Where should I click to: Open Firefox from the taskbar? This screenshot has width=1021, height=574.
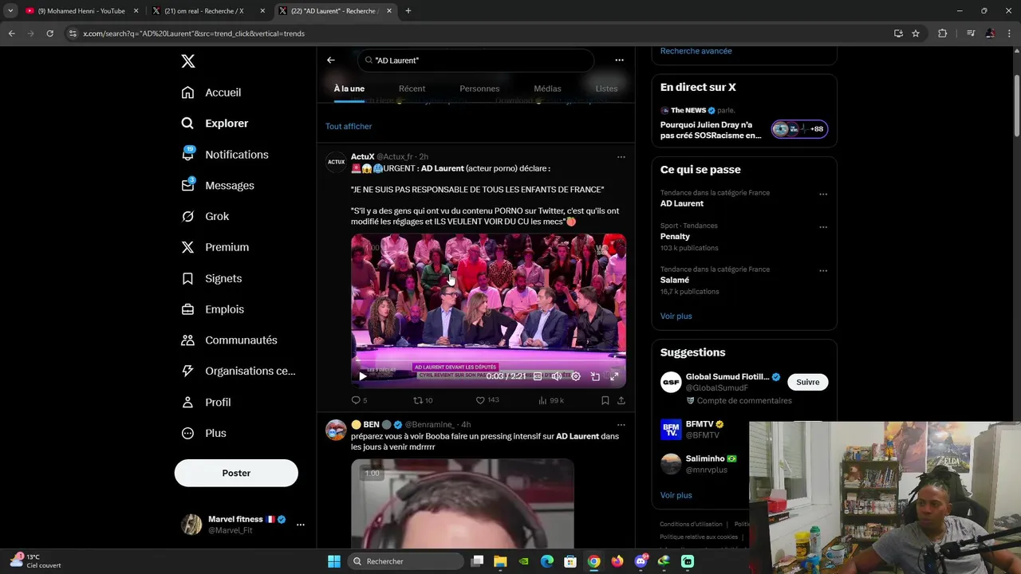617,561
